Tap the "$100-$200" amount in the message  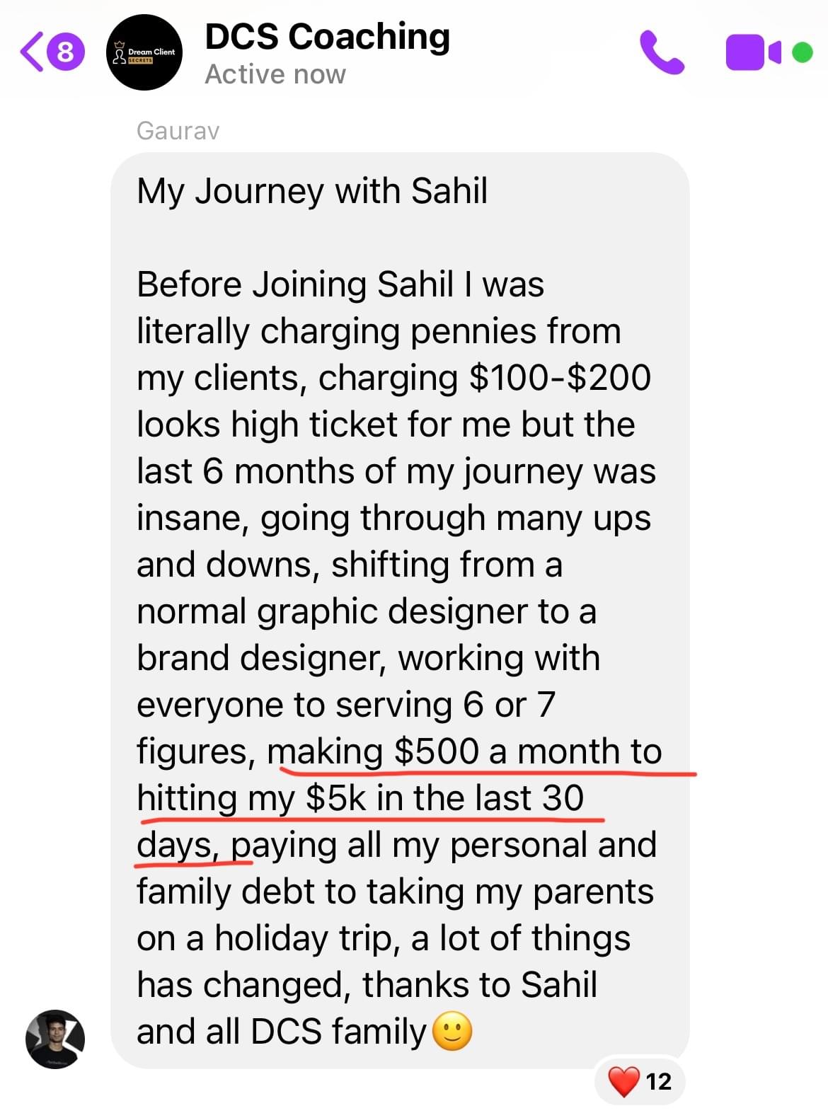(x=559, y=378)
